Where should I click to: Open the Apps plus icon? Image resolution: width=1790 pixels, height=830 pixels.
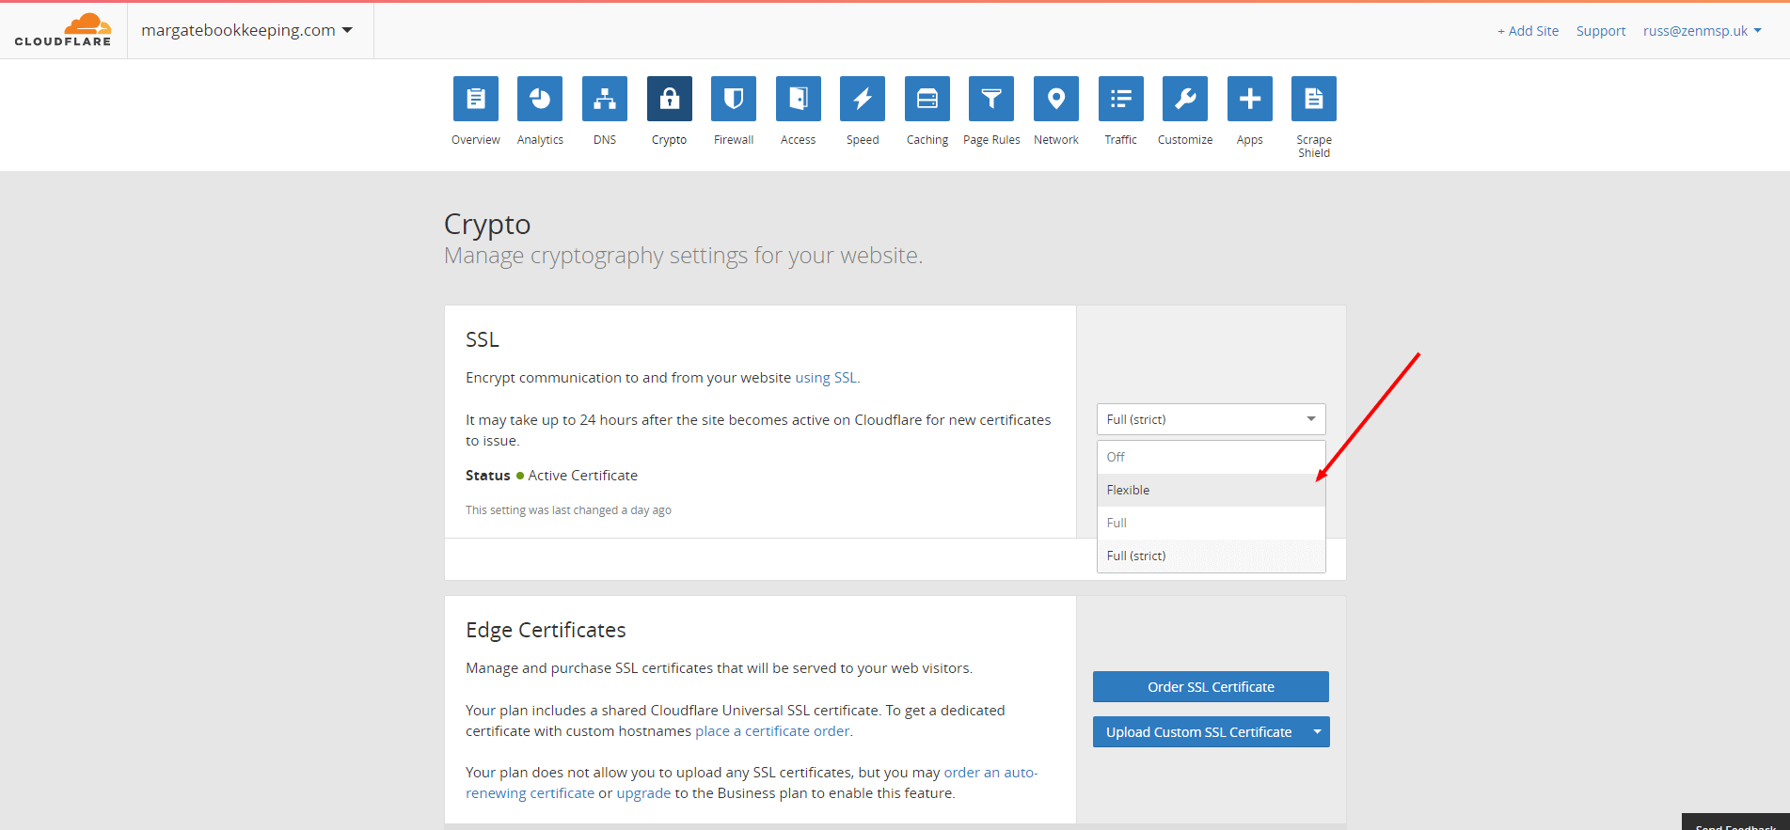(x=1250, y=99)
